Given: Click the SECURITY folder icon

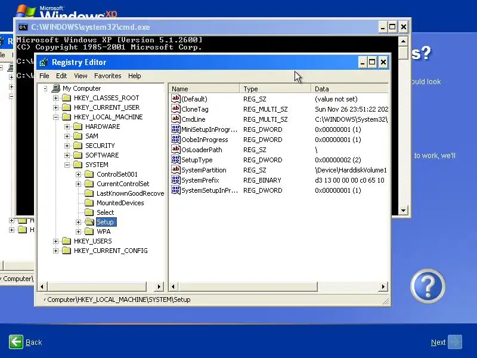Looking at the screenshot, I should (x=78, y=146).
